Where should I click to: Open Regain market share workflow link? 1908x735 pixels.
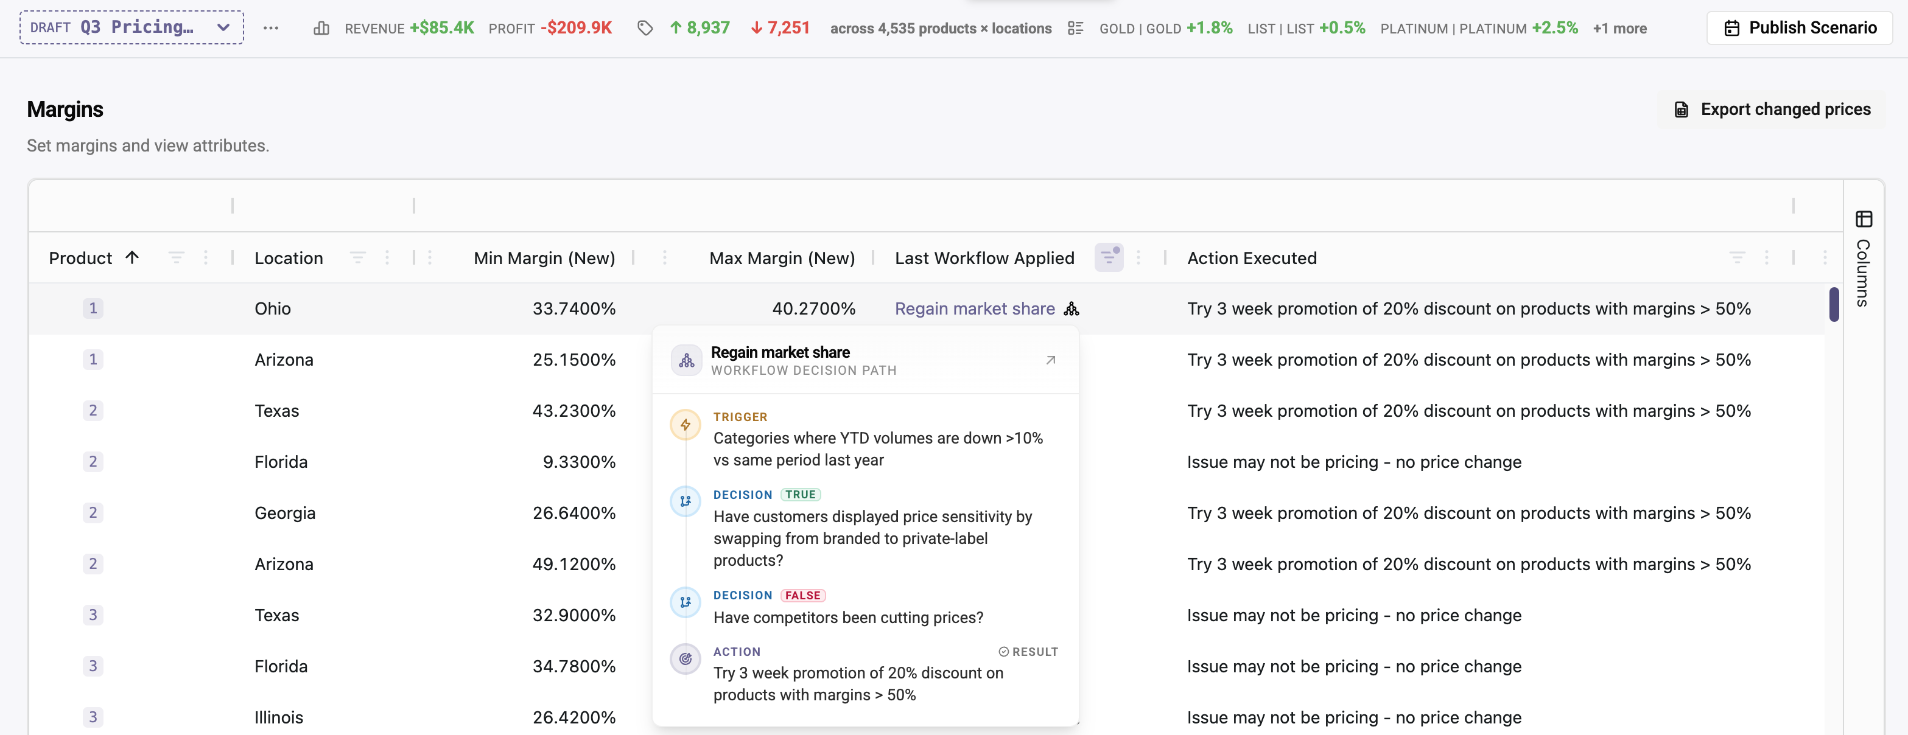click(975, 308)
